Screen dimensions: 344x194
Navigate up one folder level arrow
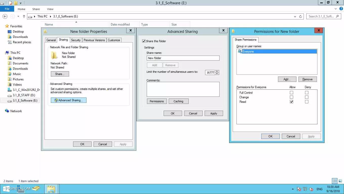point(24,16)
